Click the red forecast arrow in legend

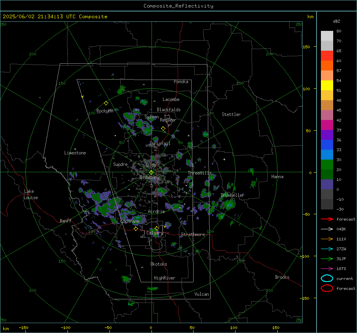[327, 219]
